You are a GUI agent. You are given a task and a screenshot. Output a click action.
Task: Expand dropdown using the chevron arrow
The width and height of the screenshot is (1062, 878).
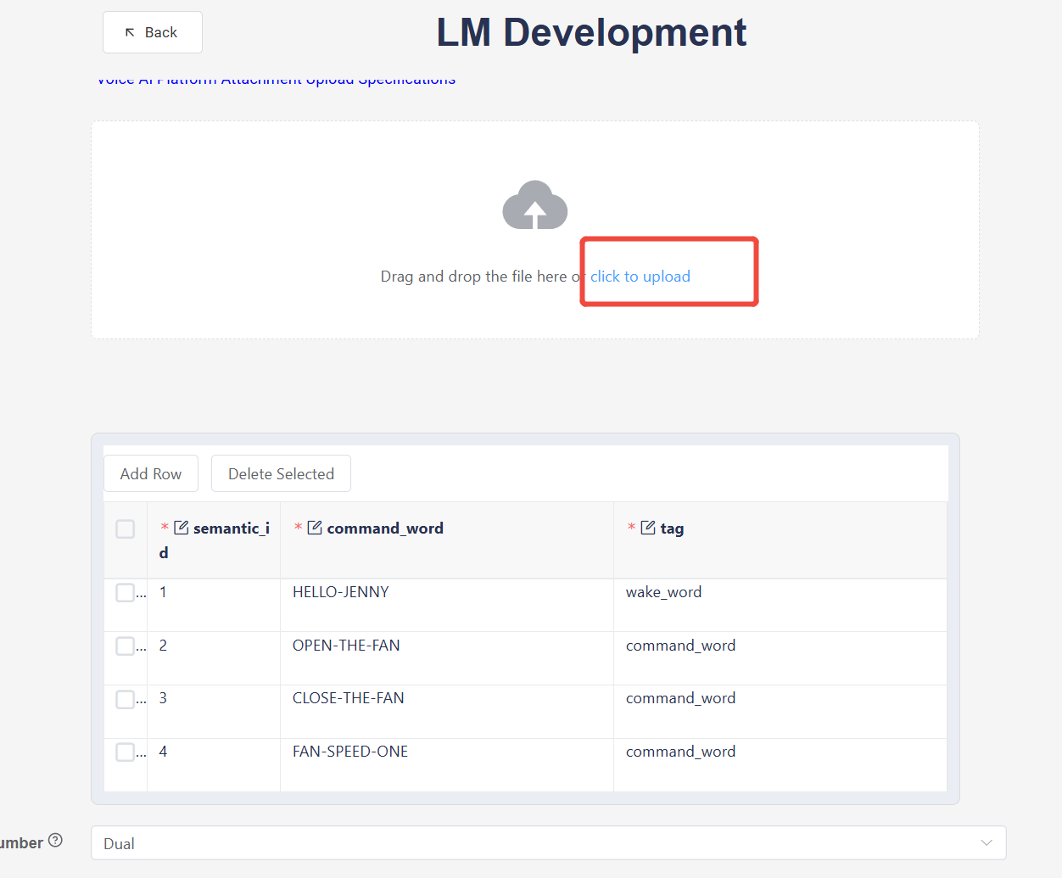click(986, 843)
